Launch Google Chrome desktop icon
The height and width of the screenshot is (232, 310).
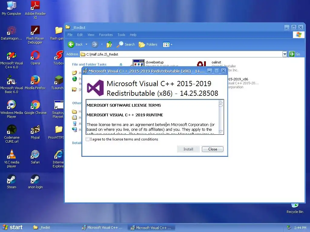pyautogui.click(x=35, y=108)
